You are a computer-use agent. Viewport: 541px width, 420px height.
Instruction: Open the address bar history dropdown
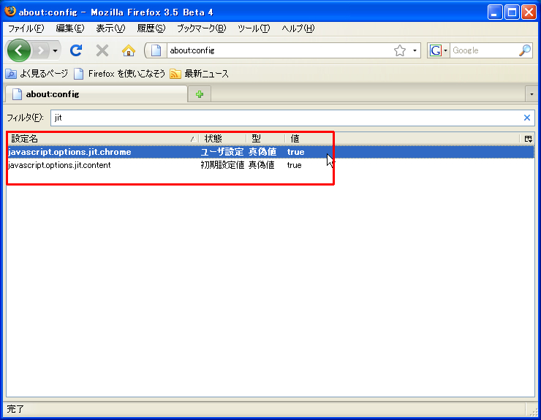415,50
